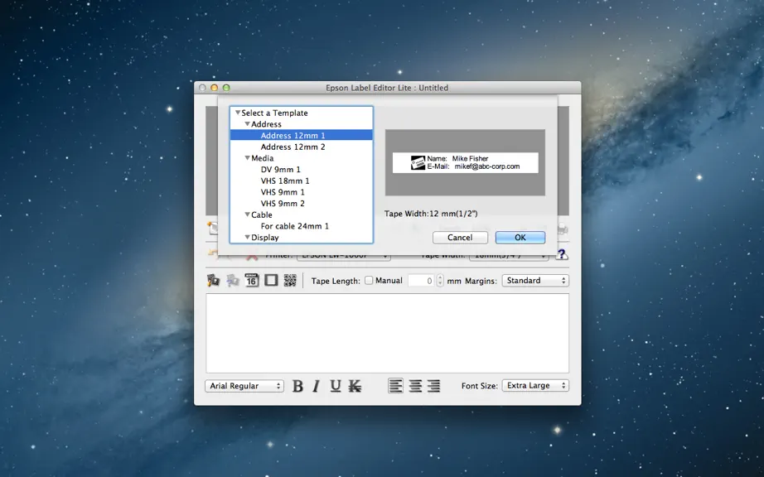The width and height of the screenshot is (764, 477).
Task: Collapse the Media template group
Action: 247,157
